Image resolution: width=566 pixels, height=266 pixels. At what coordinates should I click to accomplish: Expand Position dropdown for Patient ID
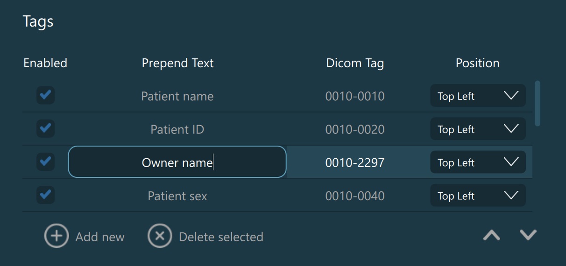pyautogui.click(x=478, y=129)
